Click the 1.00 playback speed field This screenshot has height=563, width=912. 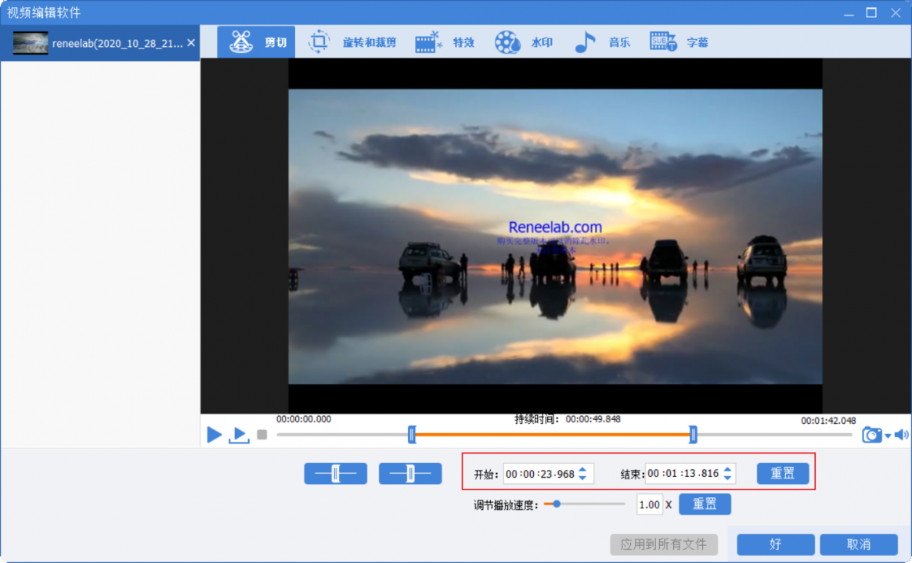(649, 505)
